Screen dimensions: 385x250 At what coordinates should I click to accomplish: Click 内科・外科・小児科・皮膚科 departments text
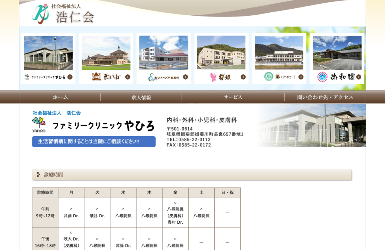(202, 120)
